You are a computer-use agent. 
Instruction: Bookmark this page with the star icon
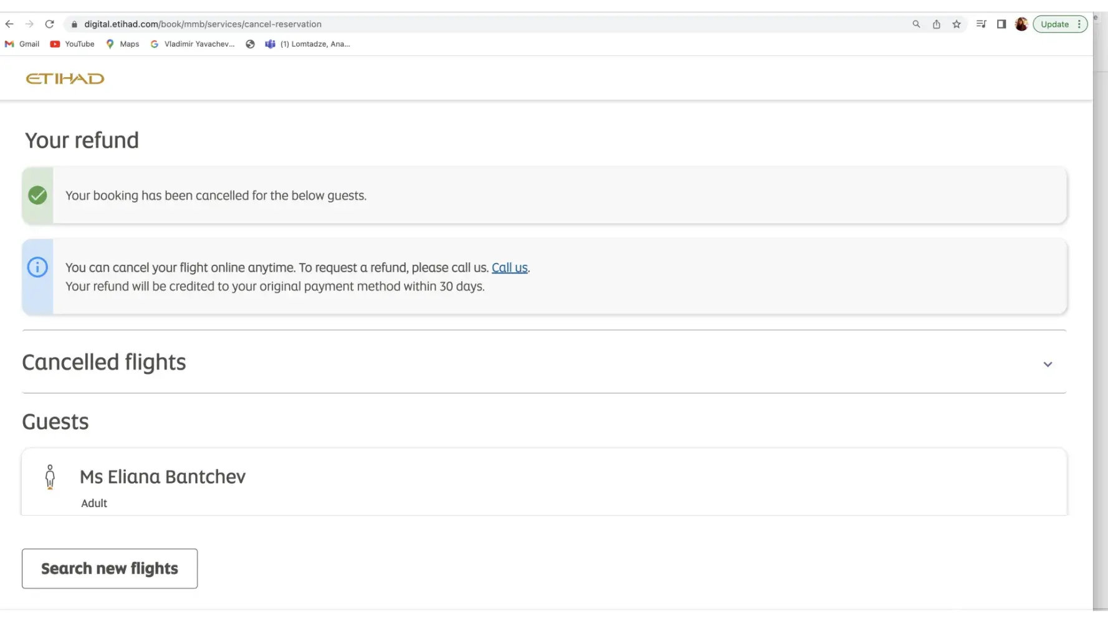pyautogui.click(x=957, y=24)
